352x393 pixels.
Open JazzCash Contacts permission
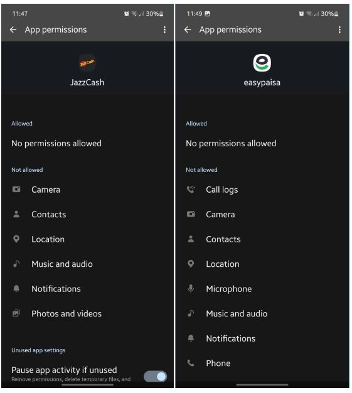point(87,214)
